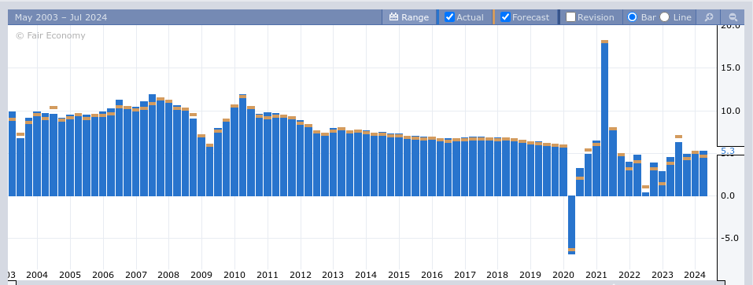Image resolution: width=753 pixels, height=285 pixels.
Task: Click the zoom in magnifier icon
Action: click(709, 17)
